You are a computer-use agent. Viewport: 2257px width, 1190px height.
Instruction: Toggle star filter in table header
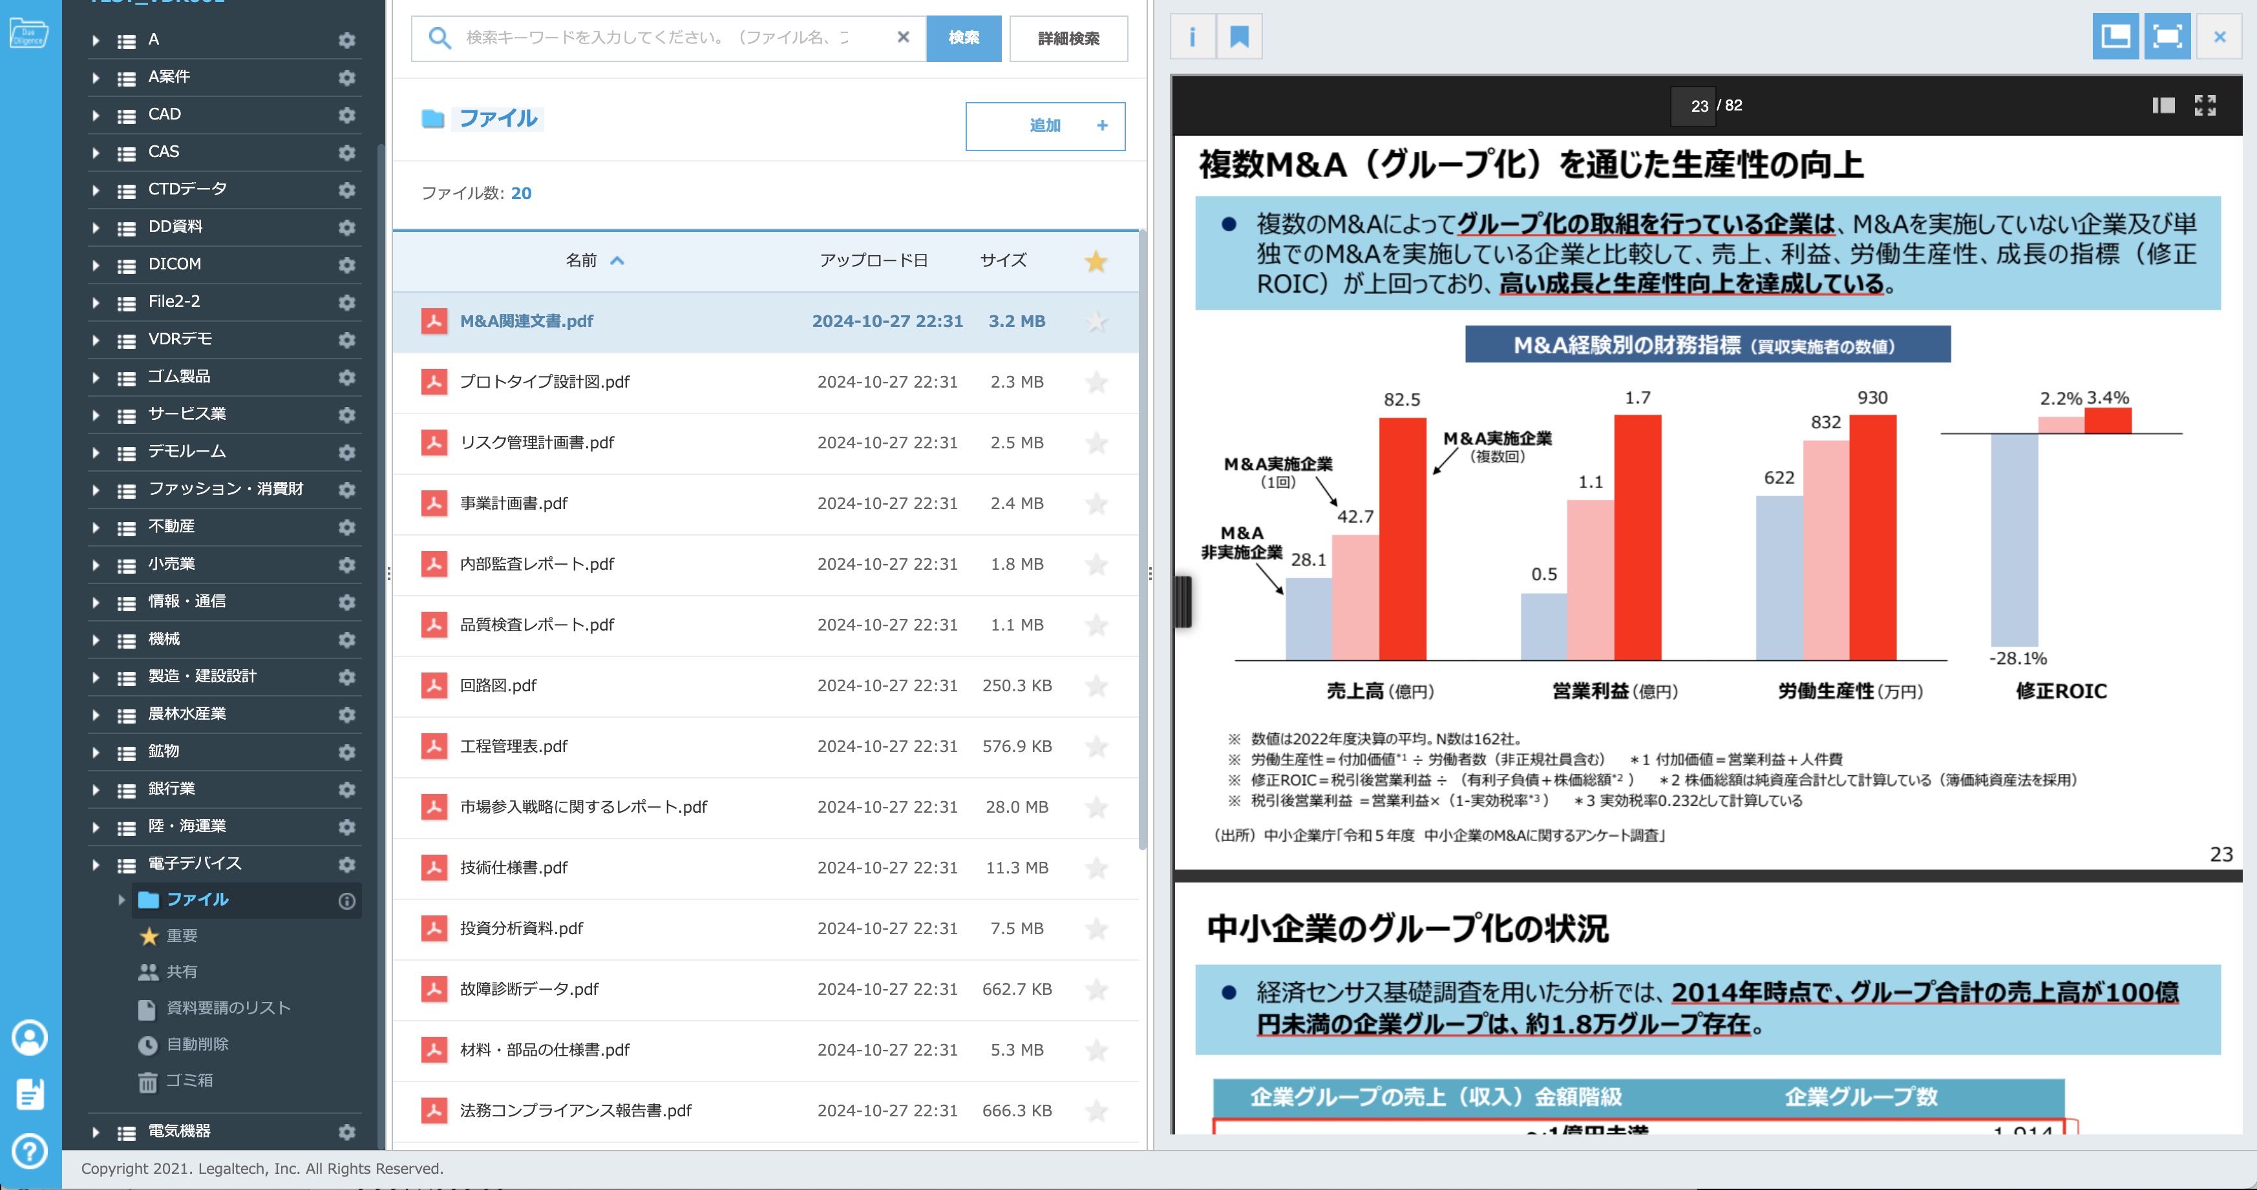click(x=1095, y=261)
